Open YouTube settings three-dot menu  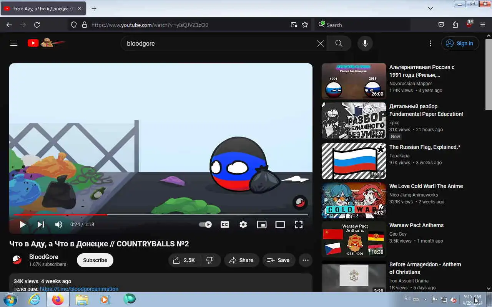430,43
